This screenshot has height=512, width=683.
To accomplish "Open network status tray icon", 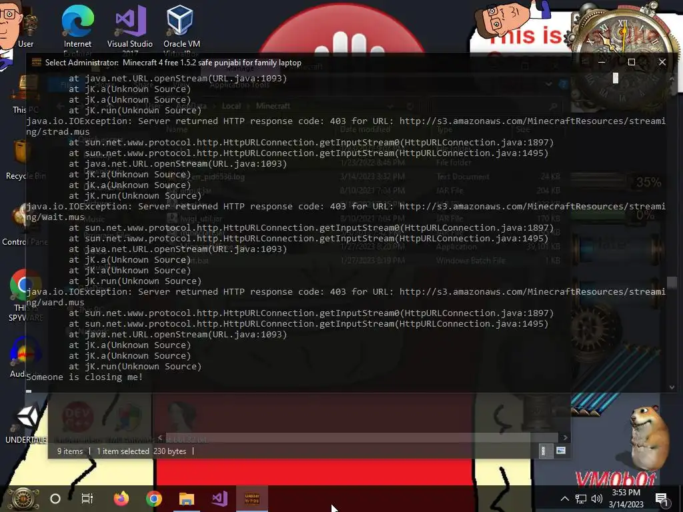I will [581, 499].
